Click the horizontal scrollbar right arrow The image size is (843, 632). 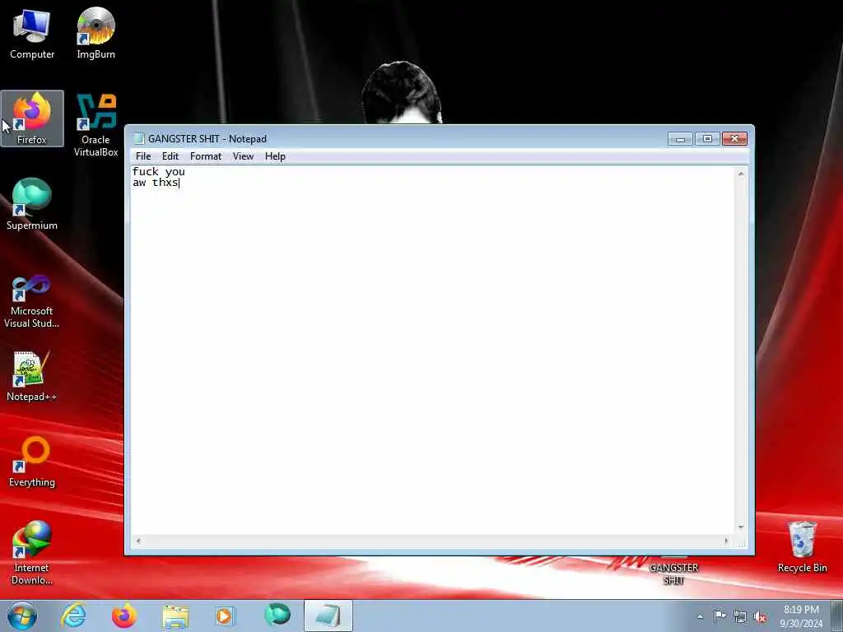point(726,541)
